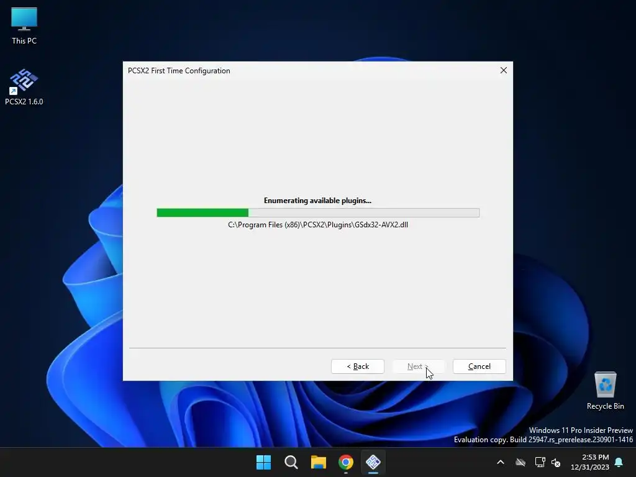Show hidden system tray icons
The height and width of the screenshot is (477, 636).
(501, 462)
